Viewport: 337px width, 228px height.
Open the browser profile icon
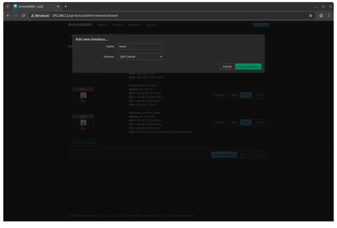point(321,16)
